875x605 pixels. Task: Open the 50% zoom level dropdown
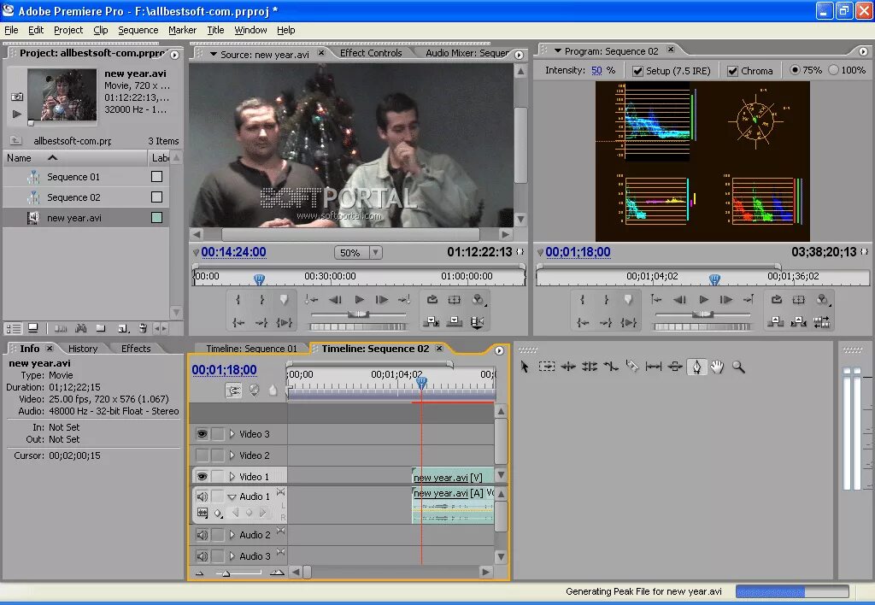click(x=374, y=253)
